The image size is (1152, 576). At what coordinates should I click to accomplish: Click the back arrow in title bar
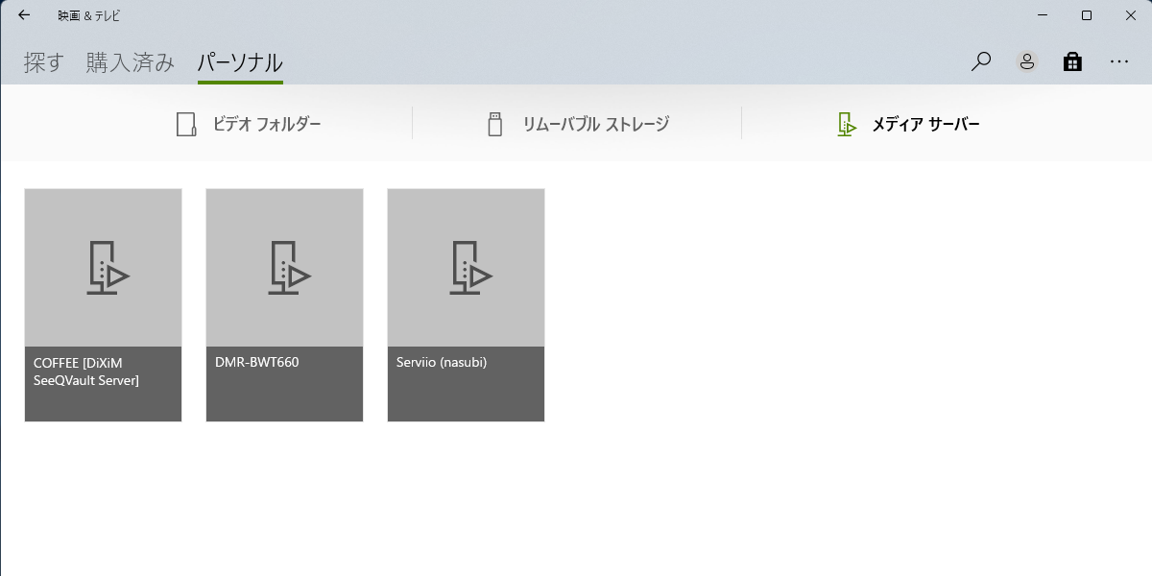pyautogui.click(x=24, y=15)
